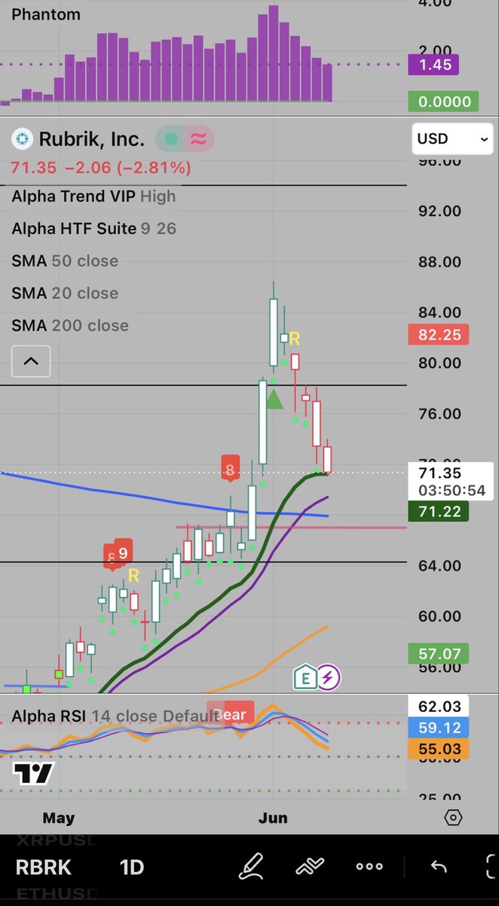Click the 71.35 current price label

click(x=450, y=473)
